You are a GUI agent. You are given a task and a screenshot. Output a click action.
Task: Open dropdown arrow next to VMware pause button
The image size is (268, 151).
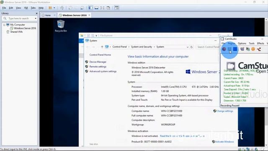54,8
